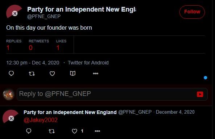Reply to the @Jakey2002 tweet

click(29, 131)
